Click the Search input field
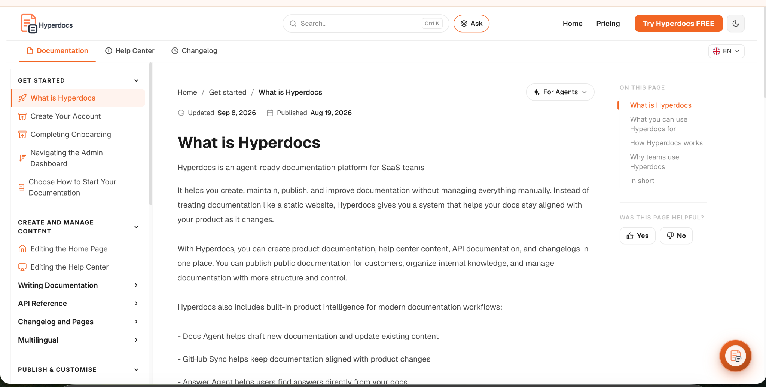This screenshot has height=387, width=766. click(366, 24)
